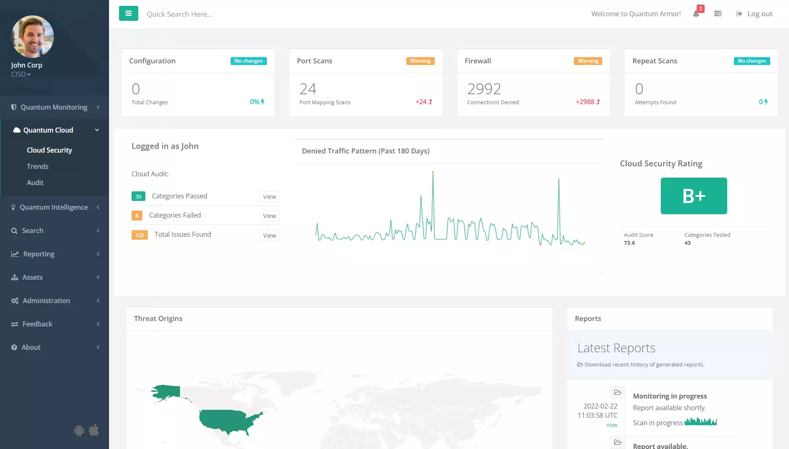Open the notifications bell icon
Image resolution: width=789 pixels, height=449 pixels.
(696, 14)
